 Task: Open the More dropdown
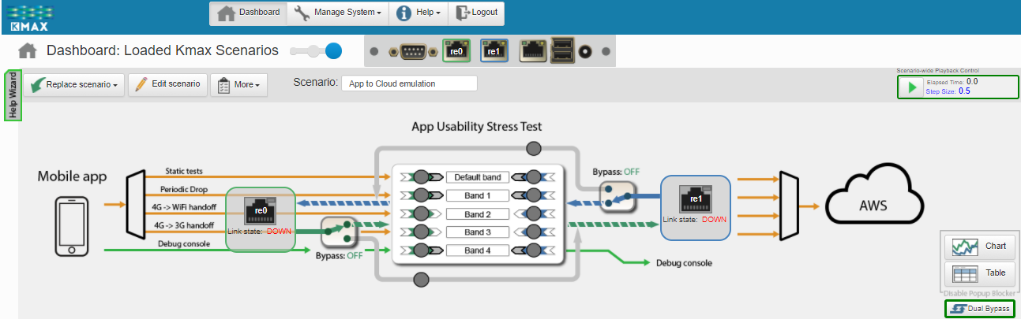pyautogui.click(x=238, y=84)
